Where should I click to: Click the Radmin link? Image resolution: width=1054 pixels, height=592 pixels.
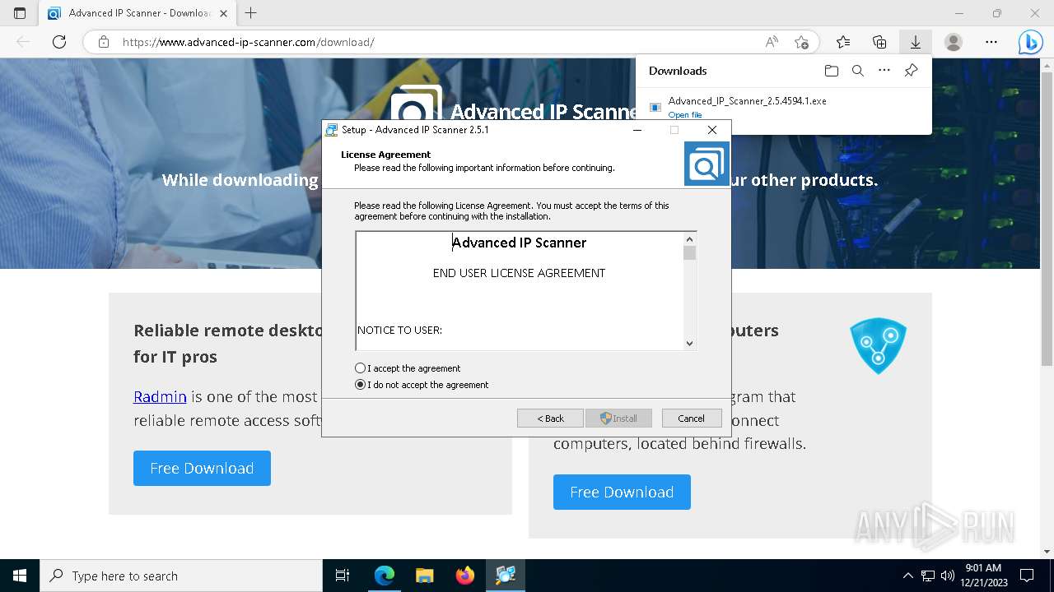coord(160,396)
